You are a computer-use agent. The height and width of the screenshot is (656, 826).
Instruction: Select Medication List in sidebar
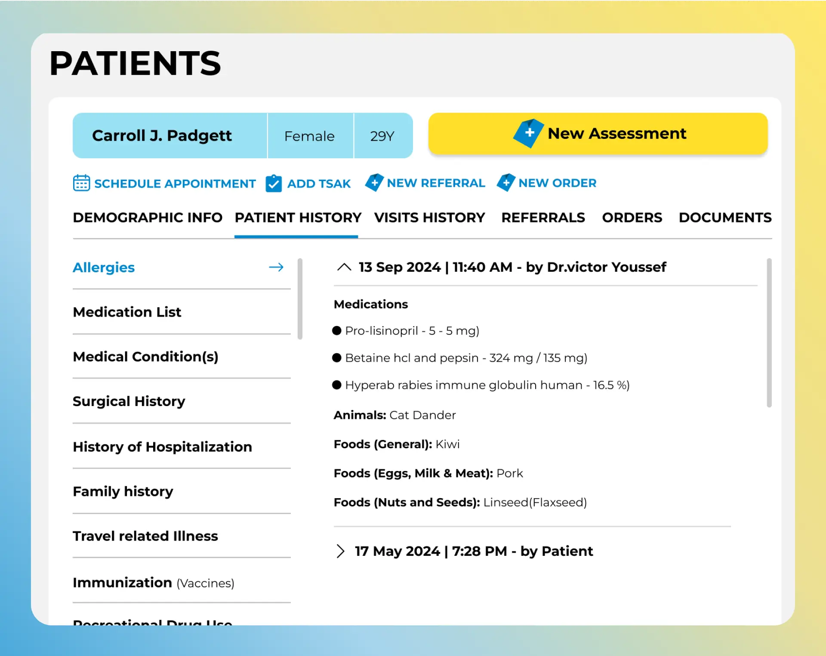pyautogui.click(x=127, y=312)
